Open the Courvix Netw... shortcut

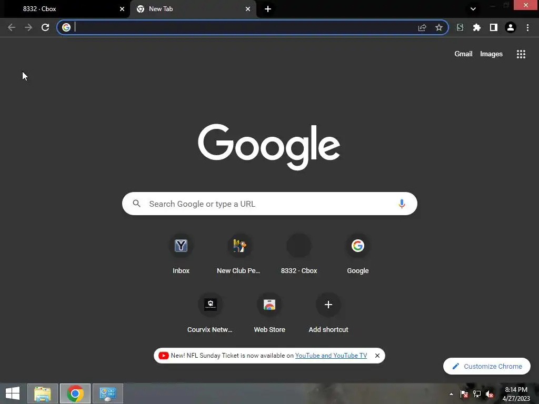pyautogui.click(x=211, y=314)
